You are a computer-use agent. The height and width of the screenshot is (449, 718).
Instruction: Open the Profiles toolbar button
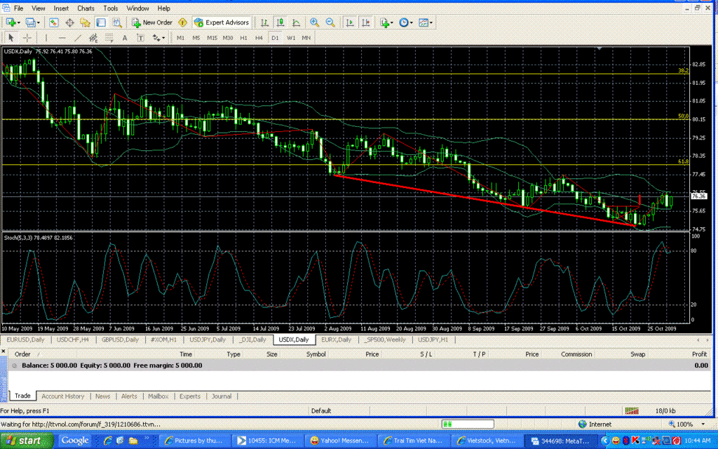point(31,22)
